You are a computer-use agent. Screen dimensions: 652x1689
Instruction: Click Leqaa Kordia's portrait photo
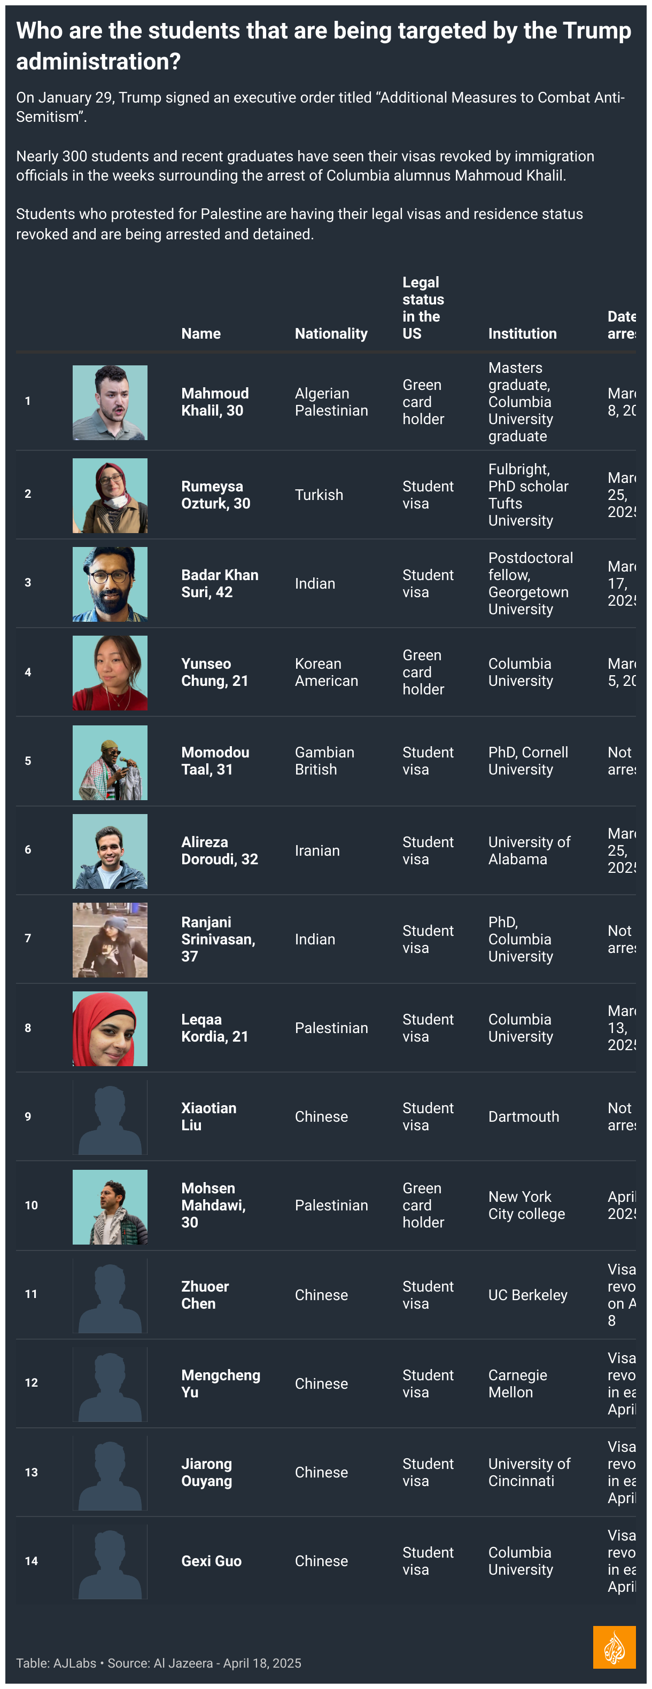coord(110,1028)
